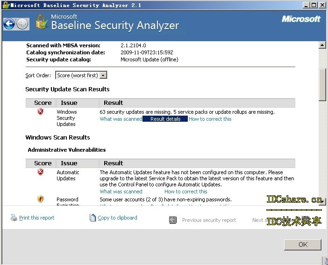Click the scrollbar up arrow
This screenshot has height=265, width=328.
point(322,45)
